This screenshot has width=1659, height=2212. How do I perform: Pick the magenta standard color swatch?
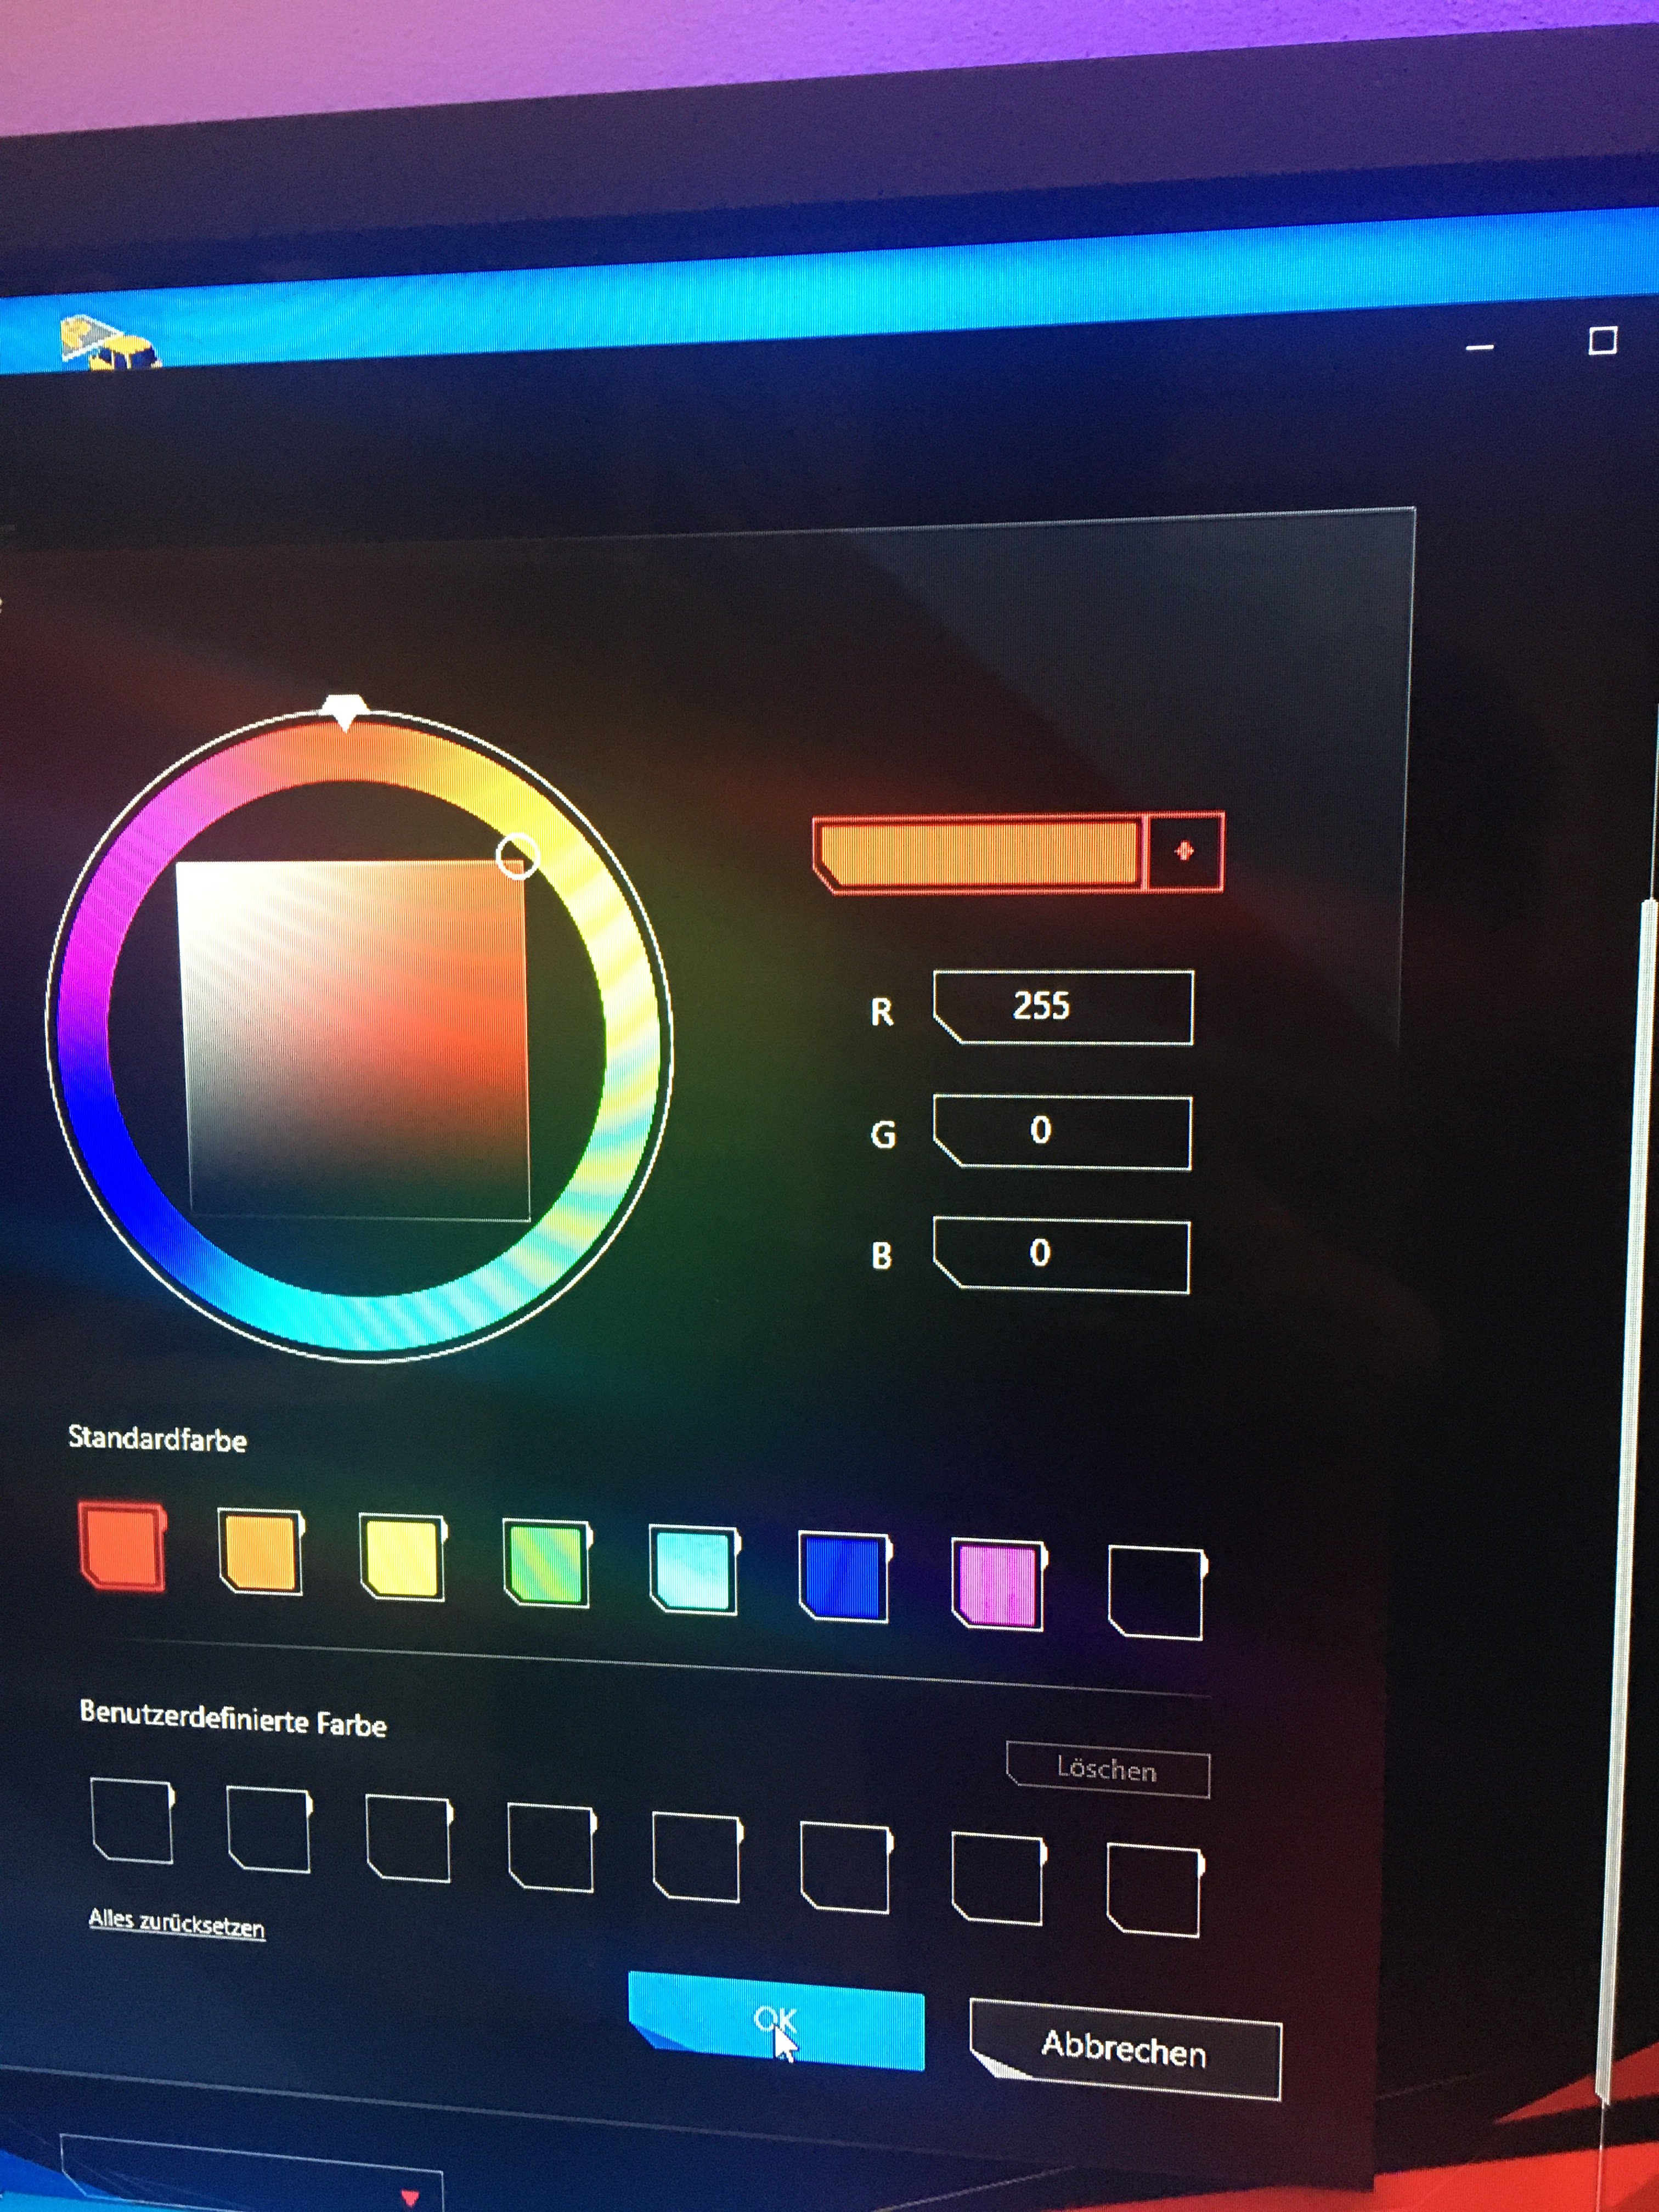[x=998, y=1585]
